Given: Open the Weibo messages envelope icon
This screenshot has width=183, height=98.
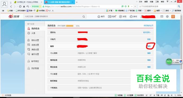Looking at the screenshot, I should [x=162, y=17].
